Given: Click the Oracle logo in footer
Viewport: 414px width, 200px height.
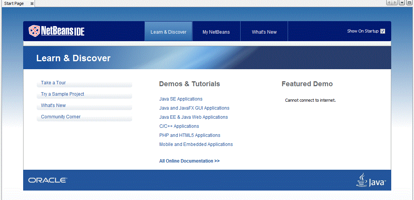Looking at the screenshot, I should click(x=47, y=180).
